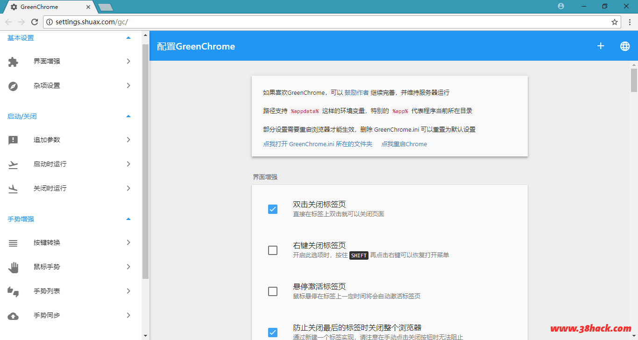The width and height of the screenshot is (638, 340).
Task: Open the 界面增强 sidebar item
Action: point(70,61)
